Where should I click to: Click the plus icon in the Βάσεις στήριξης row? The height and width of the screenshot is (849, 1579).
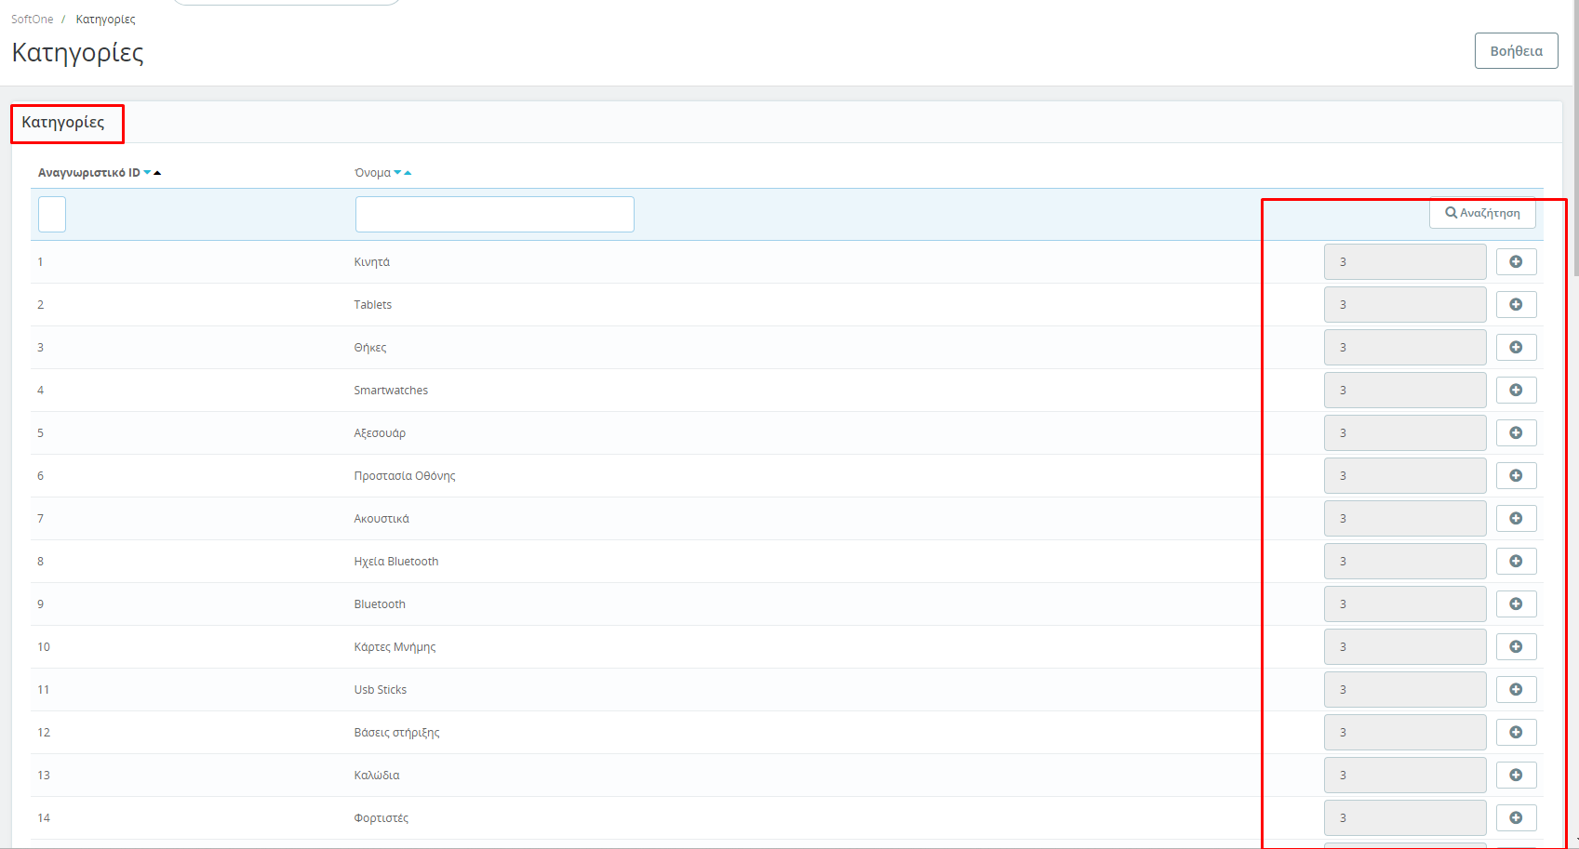click(1516, 733)
